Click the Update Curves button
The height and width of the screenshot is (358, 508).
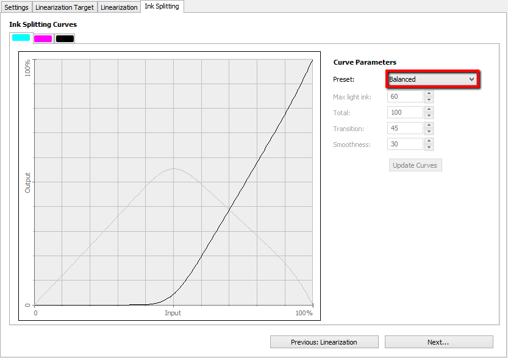[x=415, y=165]
